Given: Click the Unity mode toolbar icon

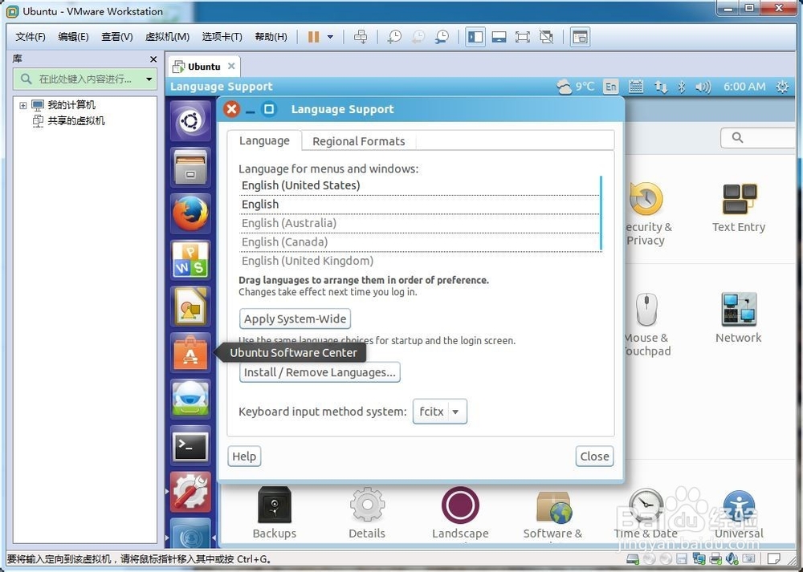Looking at the screenshot, I should click(546, 37).
